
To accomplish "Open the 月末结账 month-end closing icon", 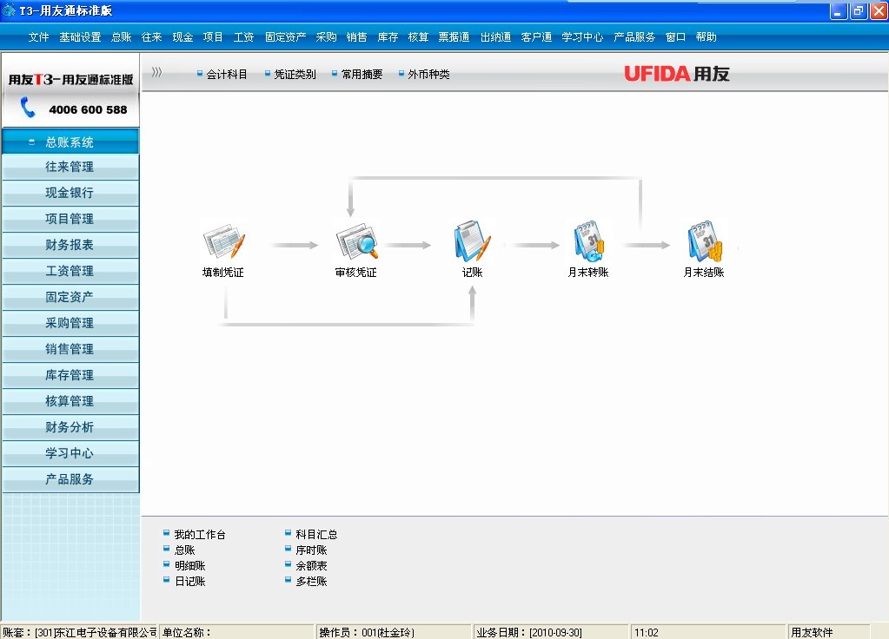I will pyautogui.click(x=704, y=242).
